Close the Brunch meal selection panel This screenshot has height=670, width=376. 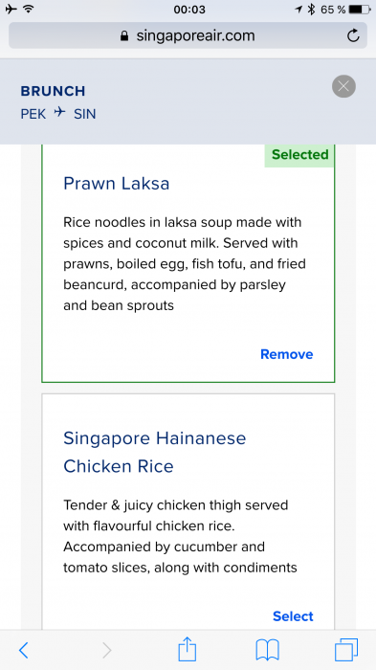coord(343,86)
